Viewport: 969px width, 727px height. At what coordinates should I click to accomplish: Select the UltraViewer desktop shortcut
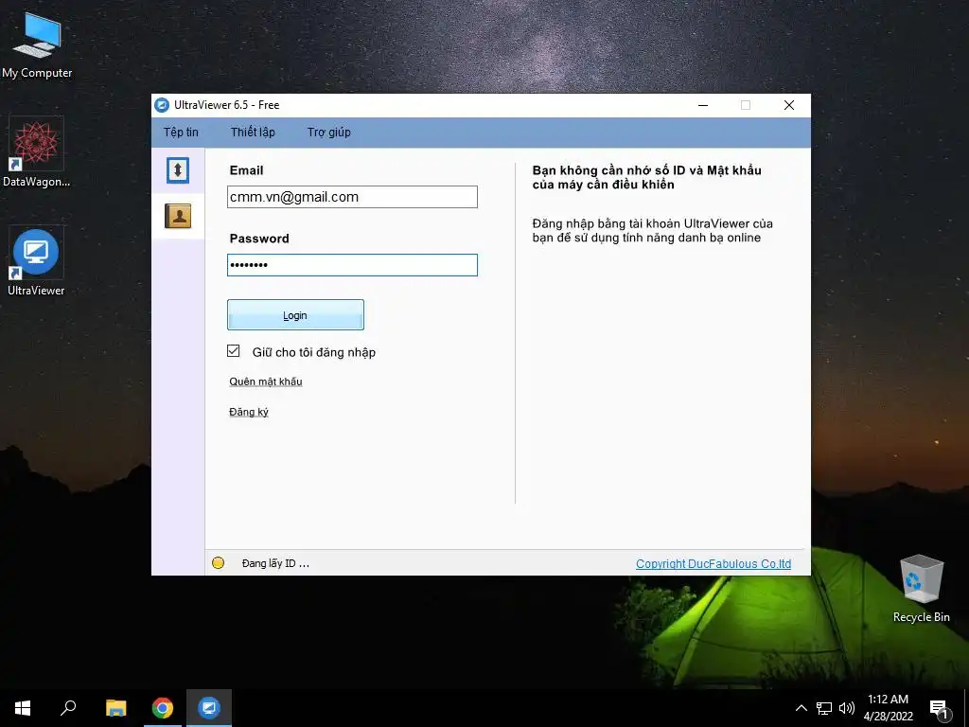36,262
